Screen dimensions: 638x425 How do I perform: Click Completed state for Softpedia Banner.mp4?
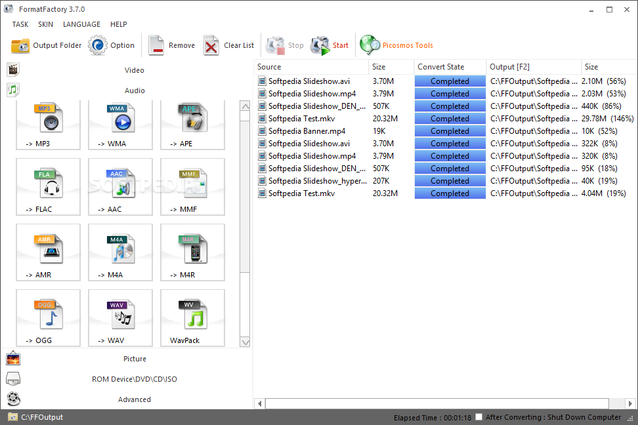click(450, 131)
